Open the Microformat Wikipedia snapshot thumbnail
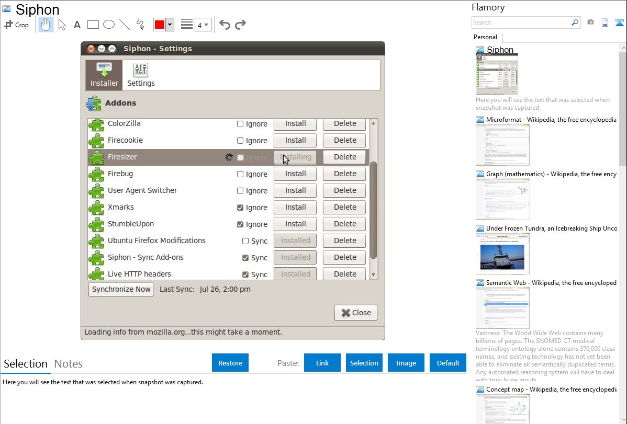 (502, 145)
